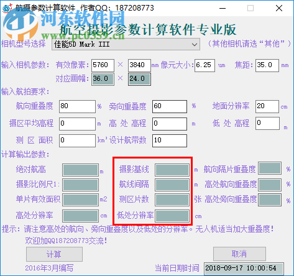Image resolution: width=294 pixels, height=276 pixels.
Task: Click the 低处高程 input field
Action: point(267,124)
